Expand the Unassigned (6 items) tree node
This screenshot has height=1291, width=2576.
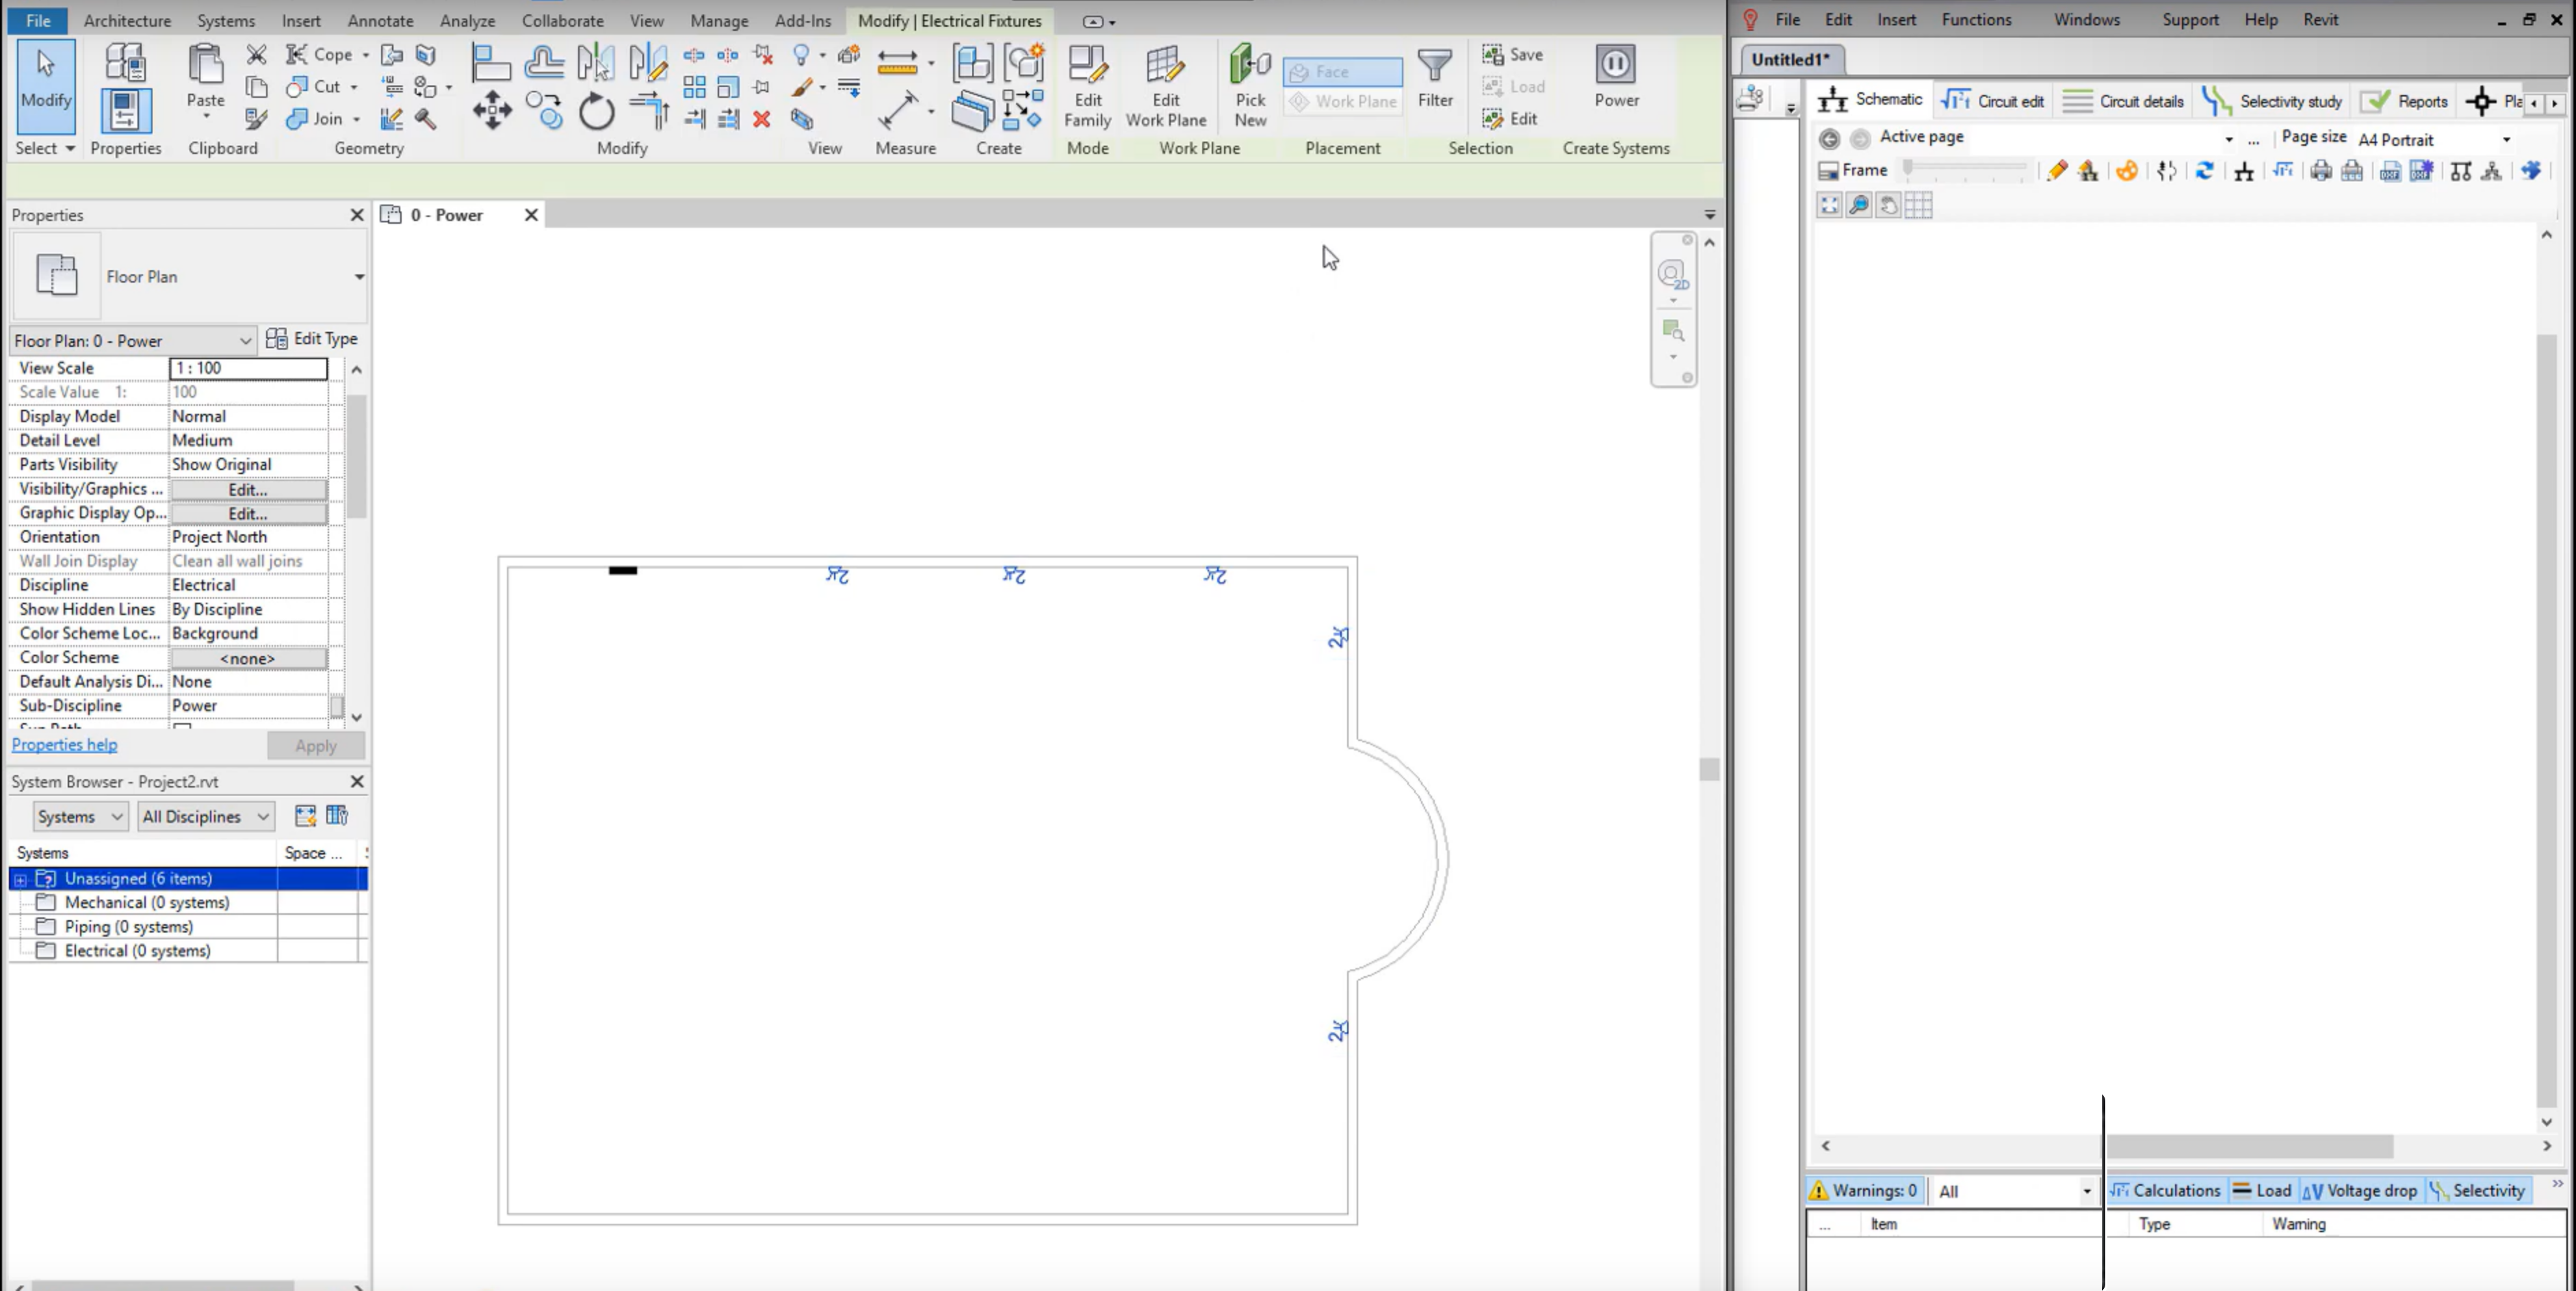[x=20, y=879]
